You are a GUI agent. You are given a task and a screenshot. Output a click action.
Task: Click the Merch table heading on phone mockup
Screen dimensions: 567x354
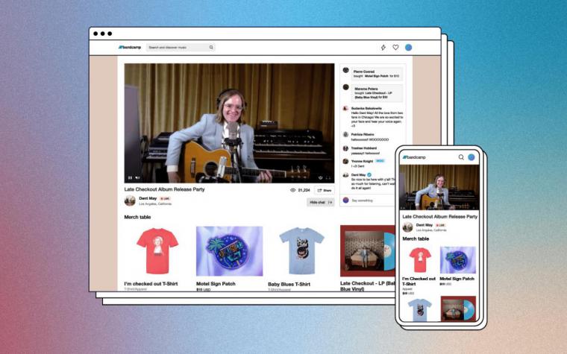click(x=416, y=238)
